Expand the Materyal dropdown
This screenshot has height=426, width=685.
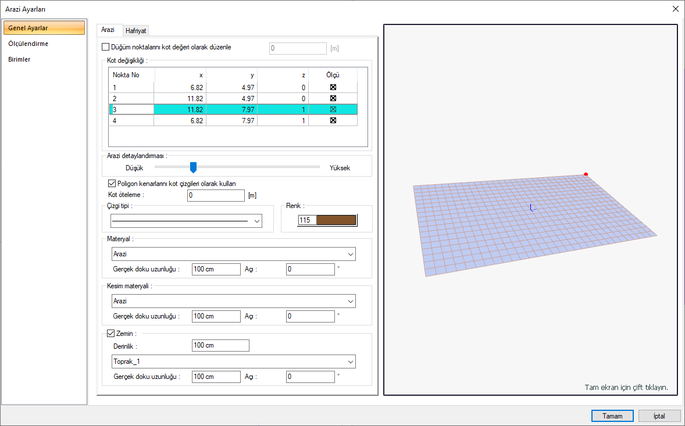(350, 255)
